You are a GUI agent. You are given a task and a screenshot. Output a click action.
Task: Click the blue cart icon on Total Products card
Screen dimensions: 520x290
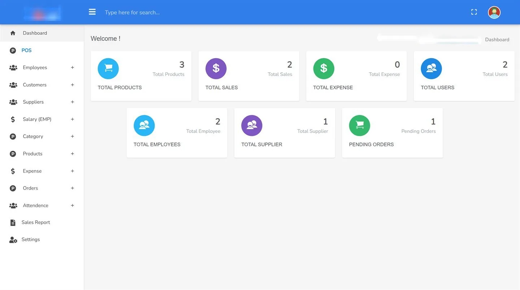(x=108, y=69)
